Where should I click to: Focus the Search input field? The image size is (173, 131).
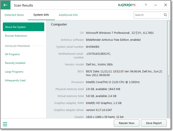point(148,15)
